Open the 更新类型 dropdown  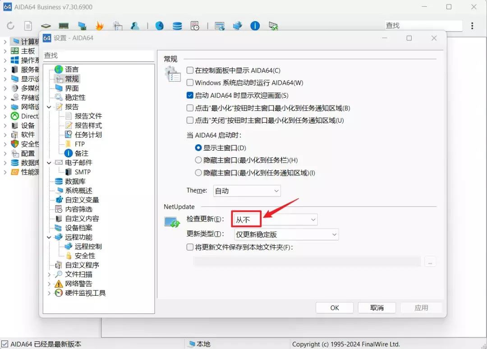(286, 234)
